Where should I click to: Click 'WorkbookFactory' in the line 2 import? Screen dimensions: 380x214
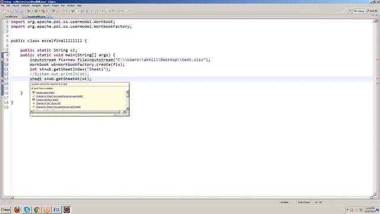click(x=112, y=26)
